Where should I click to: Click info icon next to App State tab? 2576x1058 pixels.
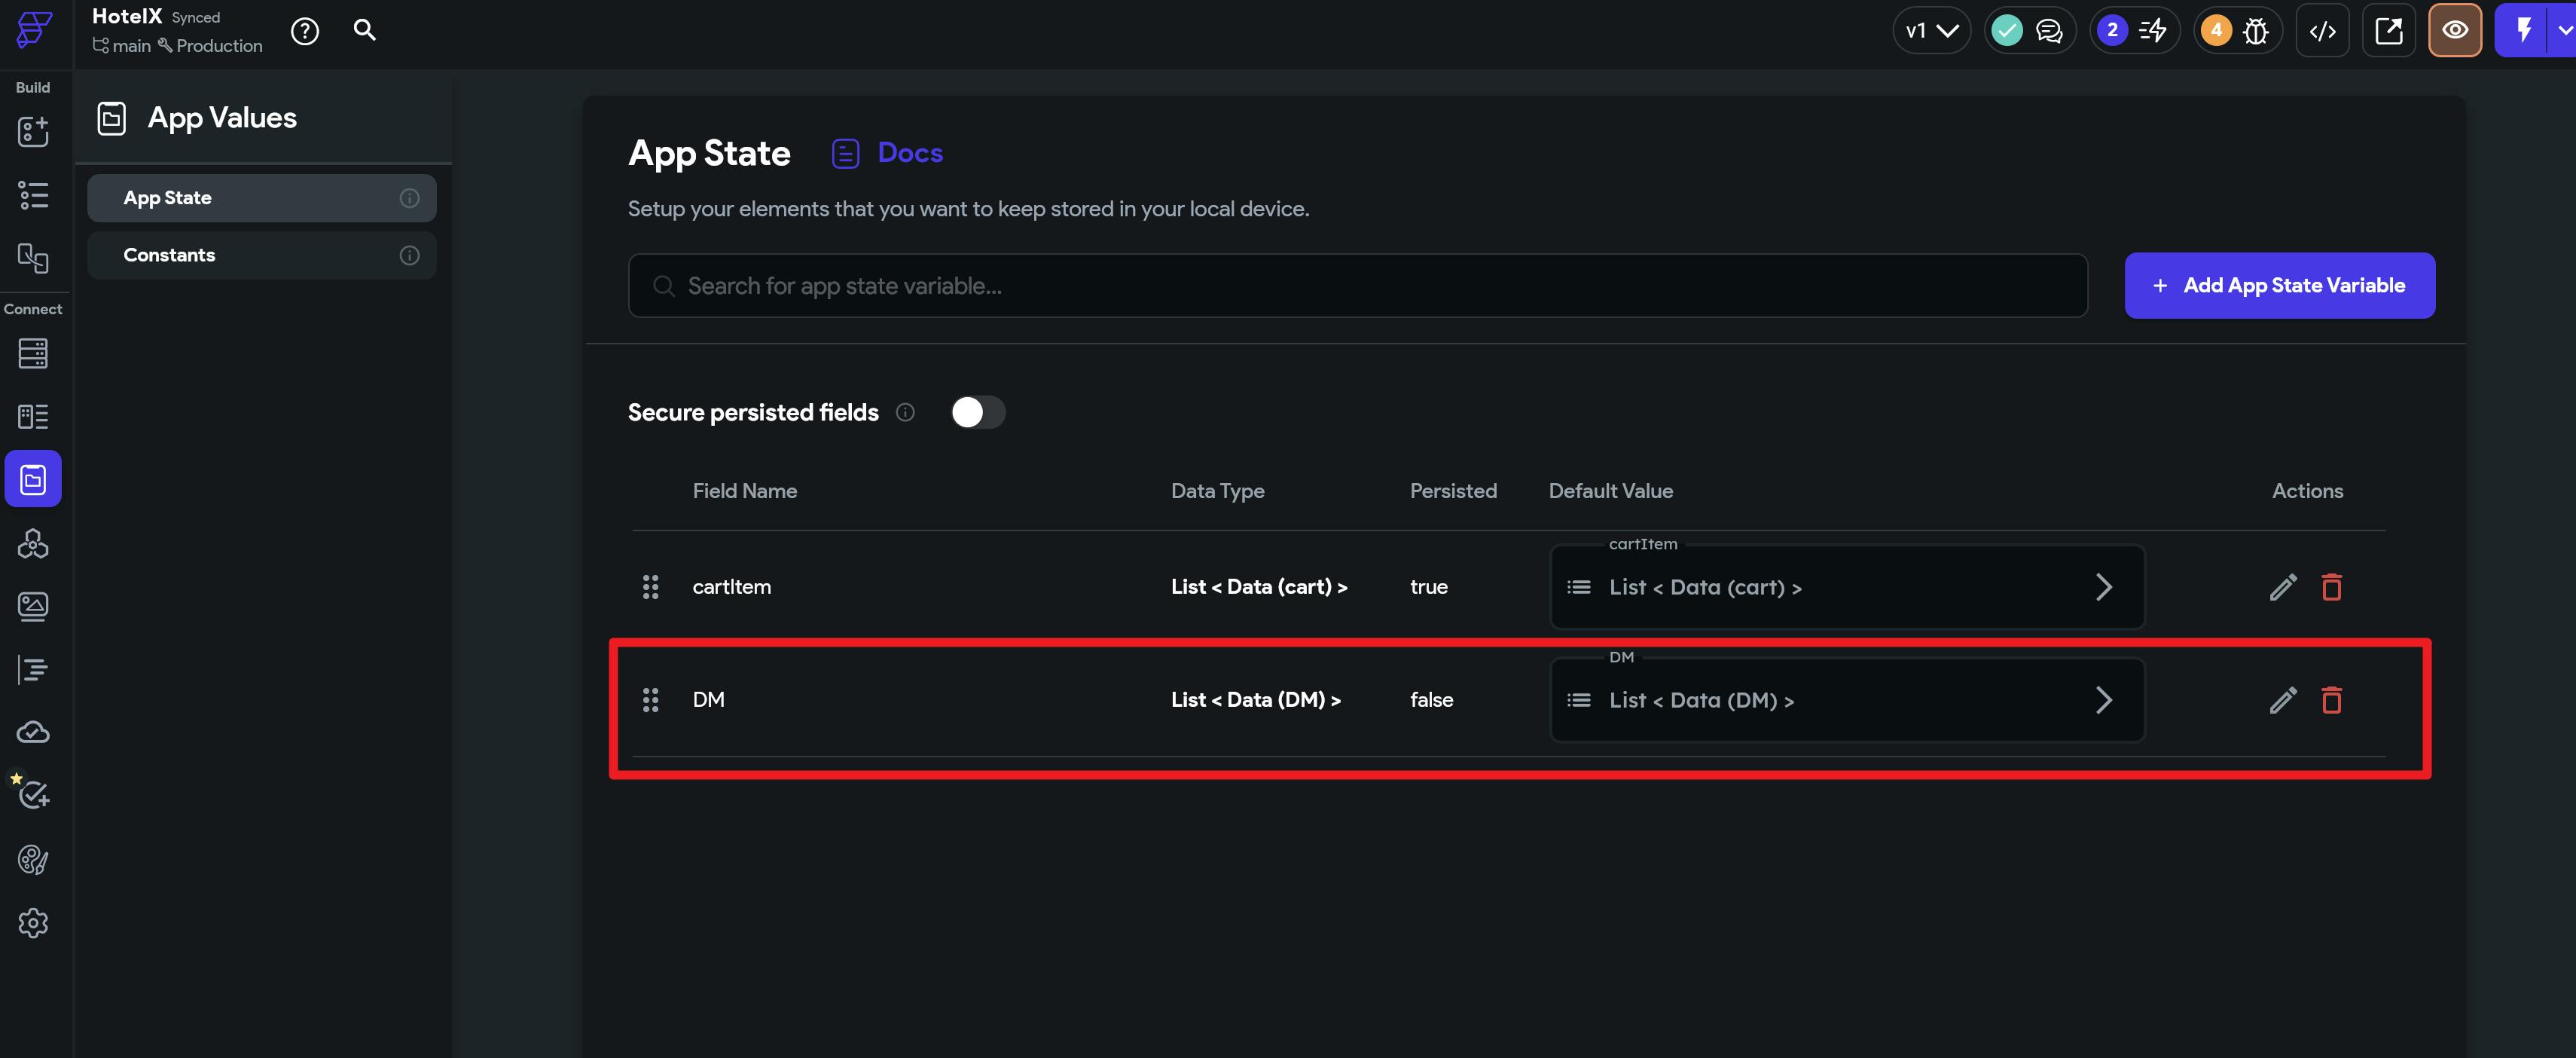pos(409,198)
